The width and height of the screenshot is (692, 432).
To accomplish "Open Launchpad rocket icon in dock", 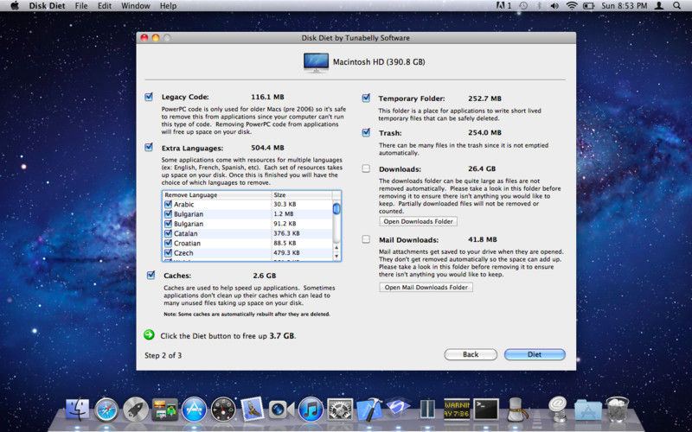I will tap(136, 410).
